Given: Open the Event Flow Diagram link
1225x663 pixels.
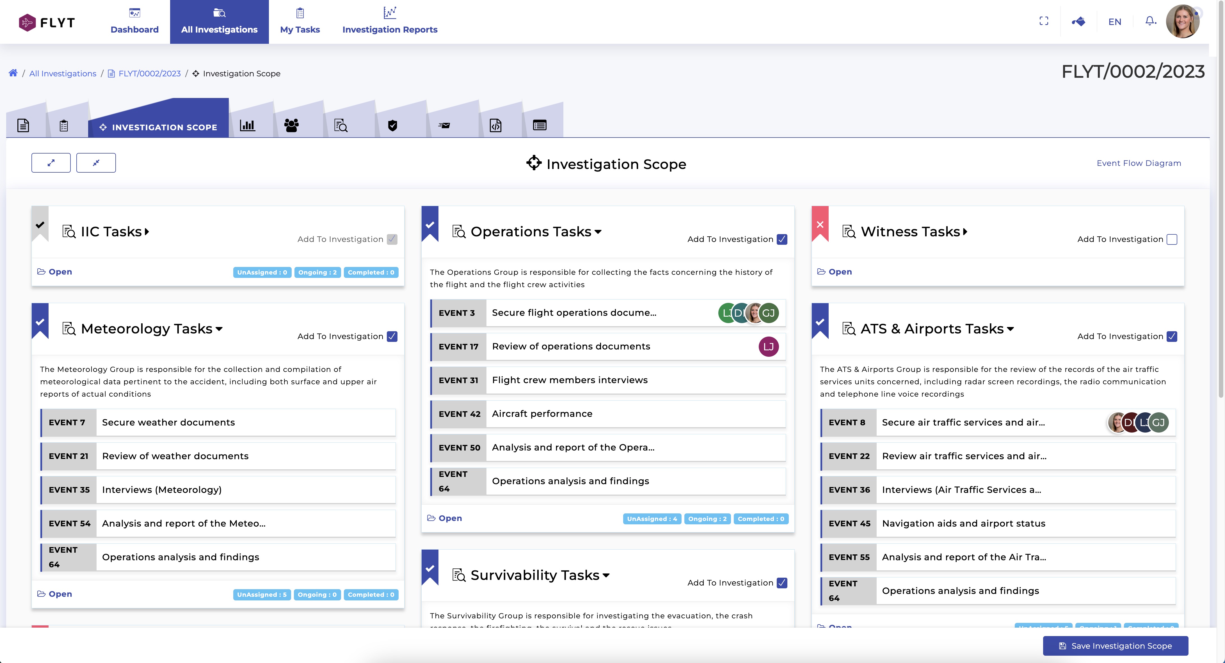Looking at the screenshot, I should 1139,163.
